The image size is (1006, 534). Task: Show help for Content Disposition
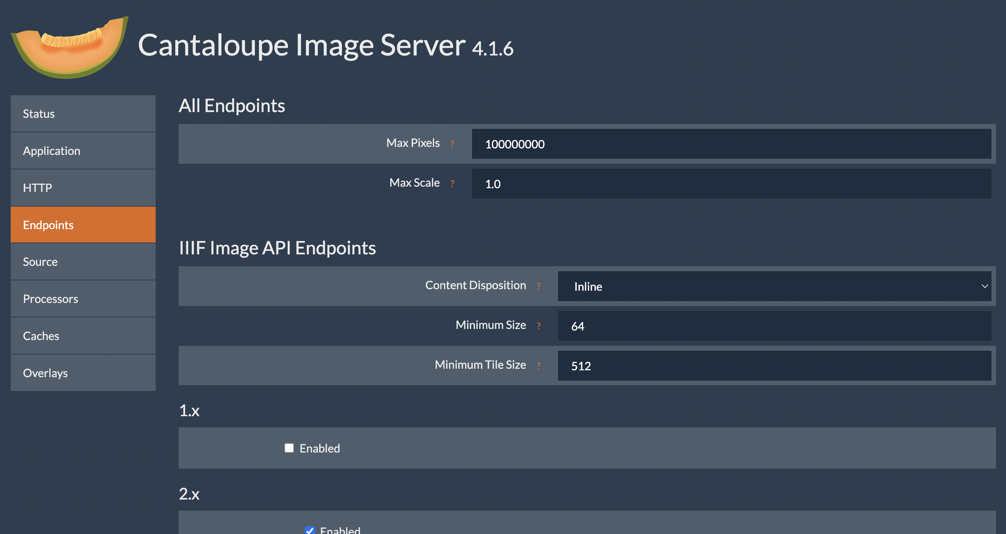pos(539,286)
